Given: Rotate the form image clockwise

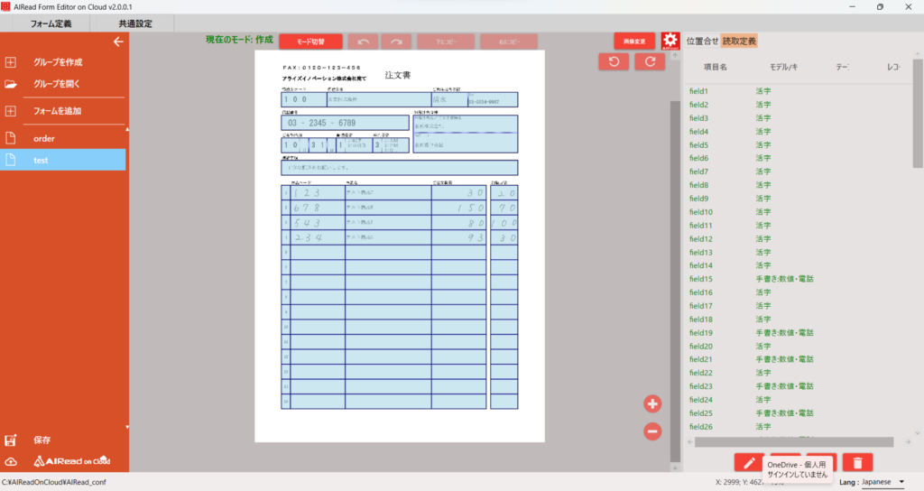Looking at the screenshot, I should [649, 61].
